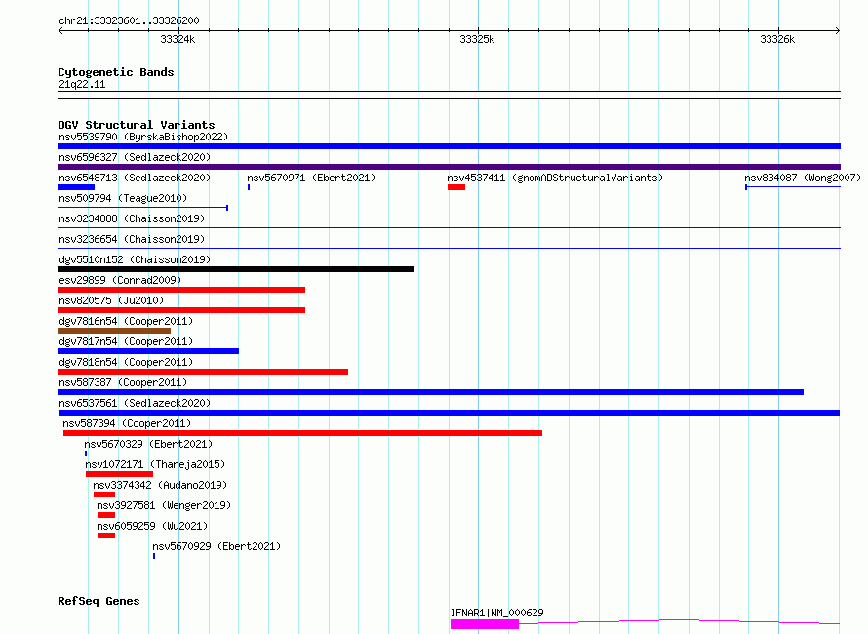The image size is (868, 634).
Task: Click the IFNAR1|NM_000629 gene label
Action: click(x=497, y=613)
